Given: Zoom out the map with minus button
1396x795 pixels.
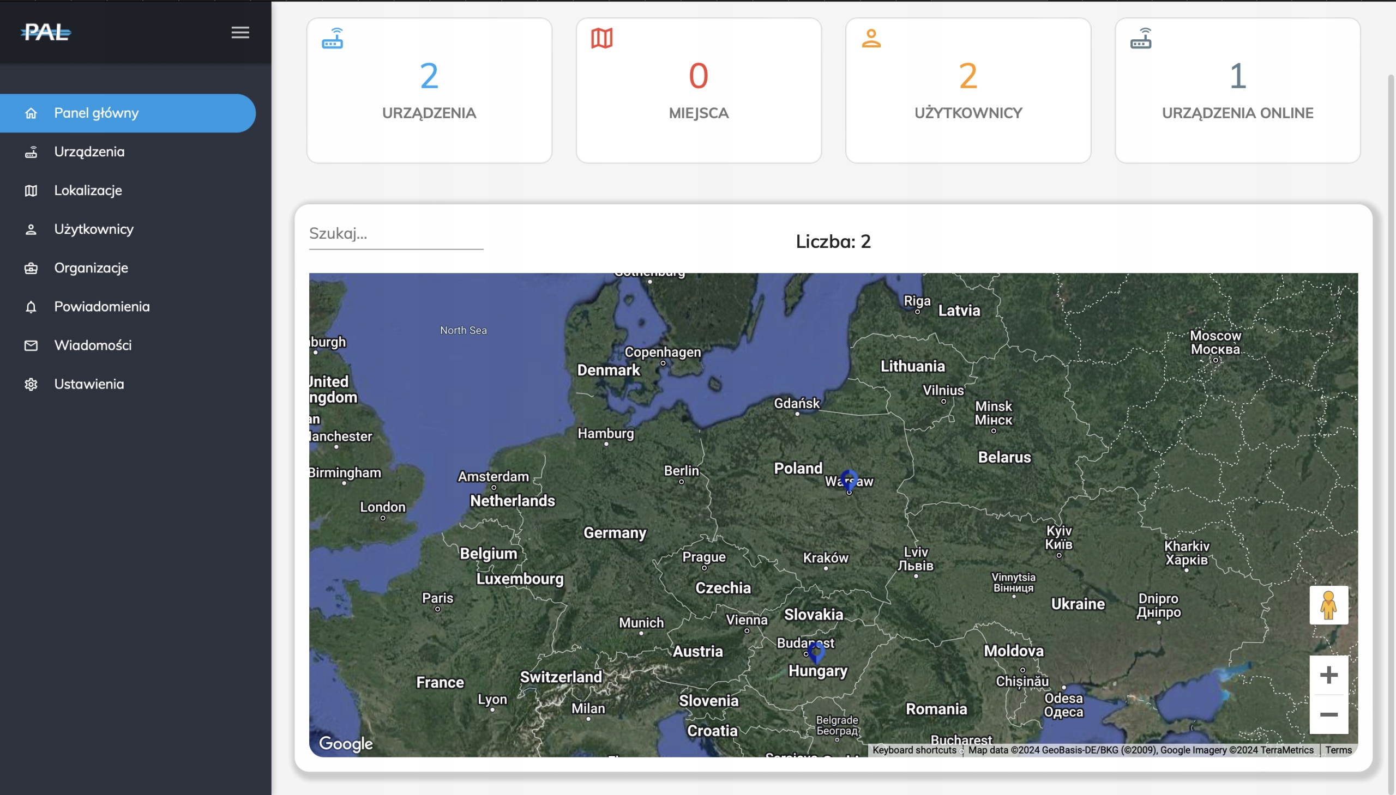Looking at the screenshot, I should [x=1328, y=714].
